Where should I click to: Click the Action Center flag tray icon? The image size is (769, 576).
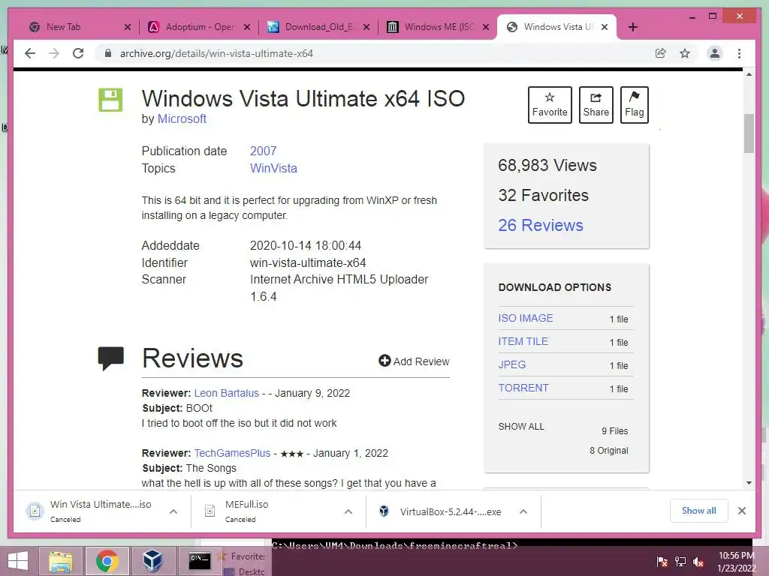pyautogui.click(x=662, y=562)
